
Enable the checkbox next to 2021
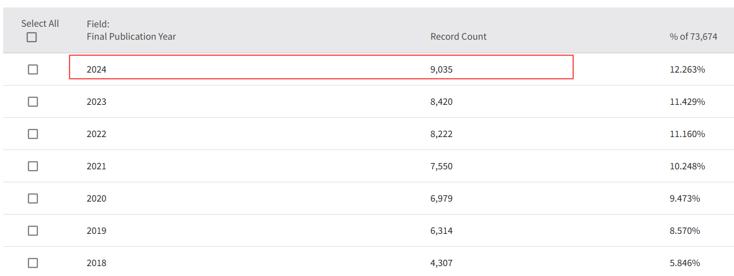(x=33, y=166)
